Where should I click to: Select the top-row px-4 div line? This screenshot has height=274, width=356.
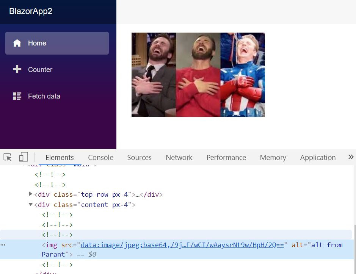[x=99, y=194]
